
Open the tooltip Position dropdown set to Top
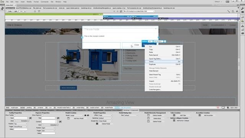tap(21, 124)
